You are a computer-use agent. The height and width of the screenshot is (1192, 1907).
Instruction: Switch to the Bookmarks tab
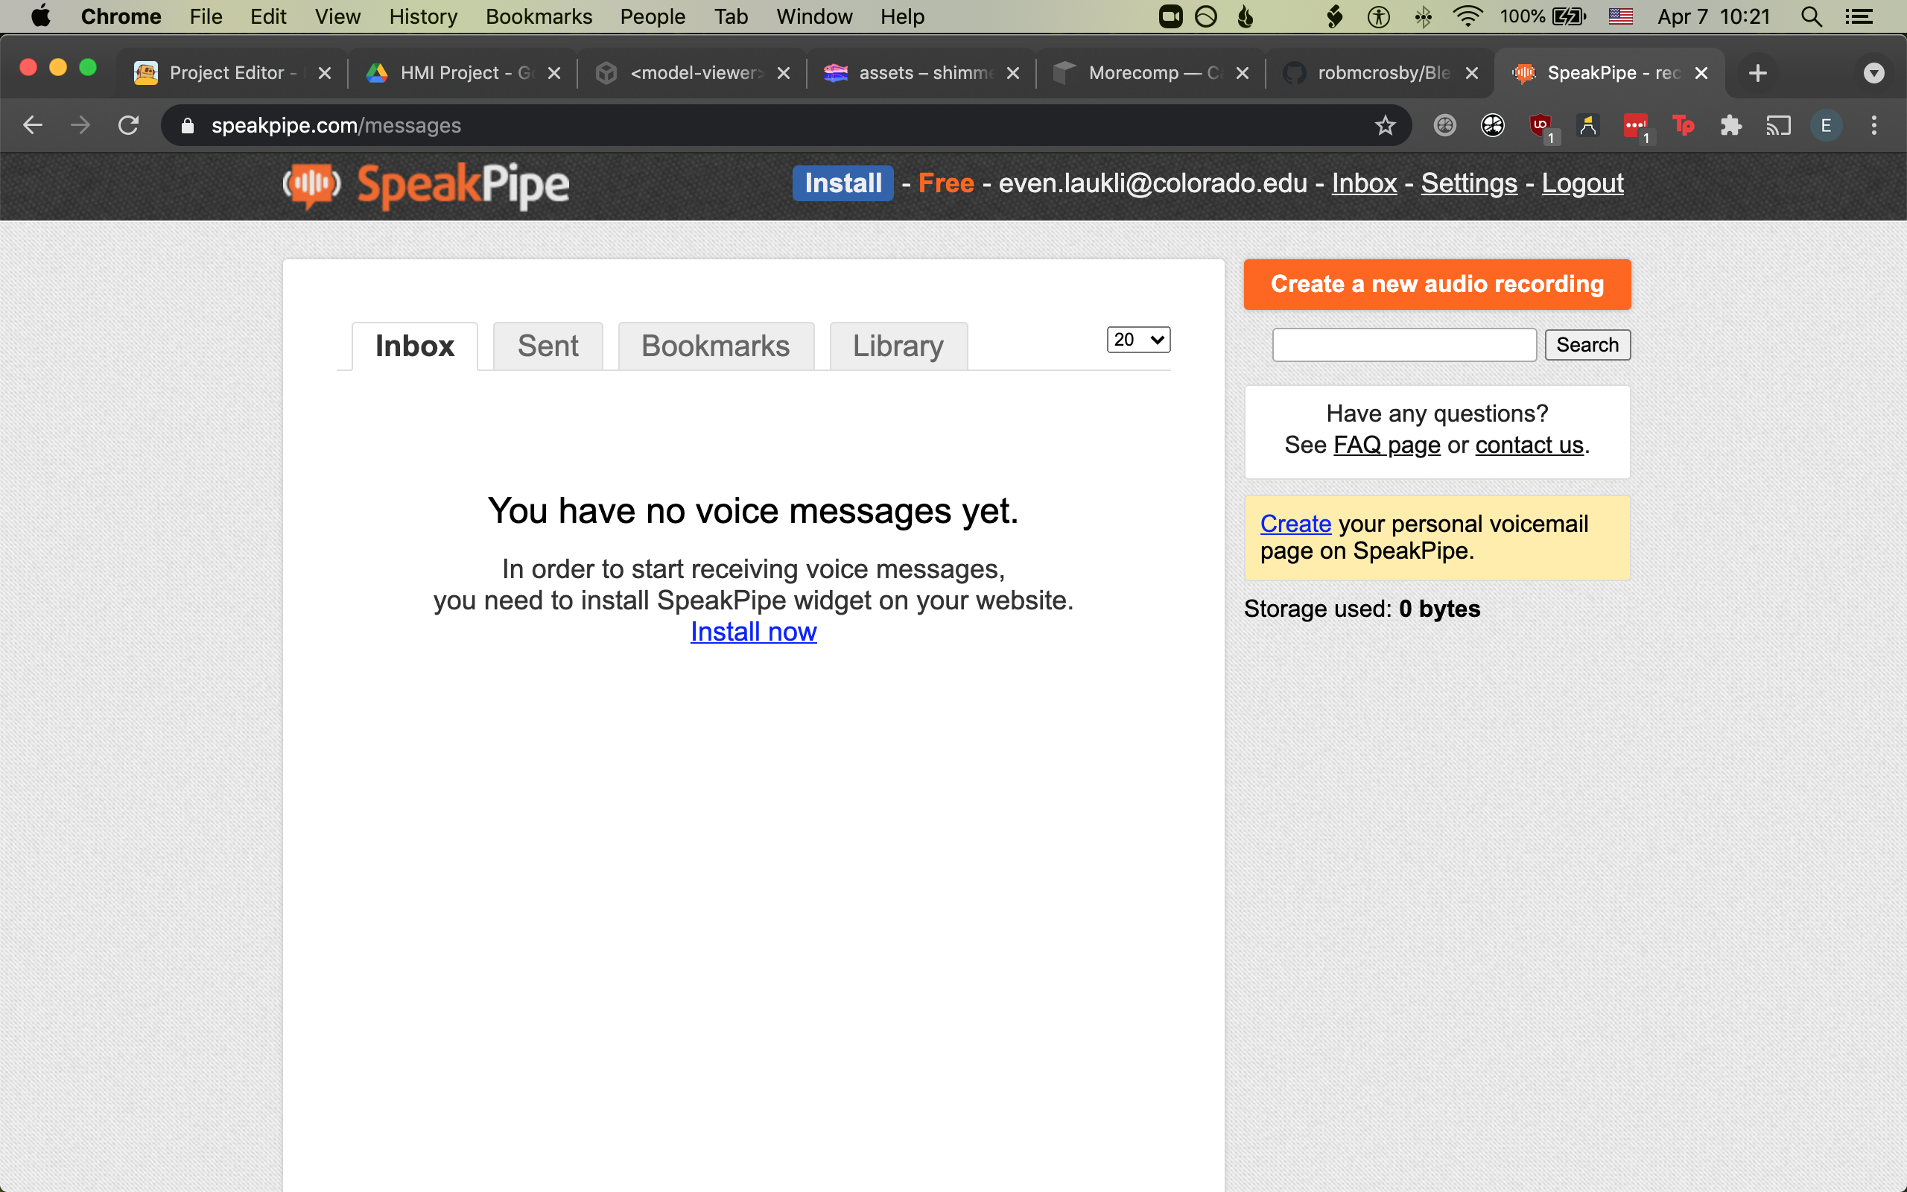(716, 346)
